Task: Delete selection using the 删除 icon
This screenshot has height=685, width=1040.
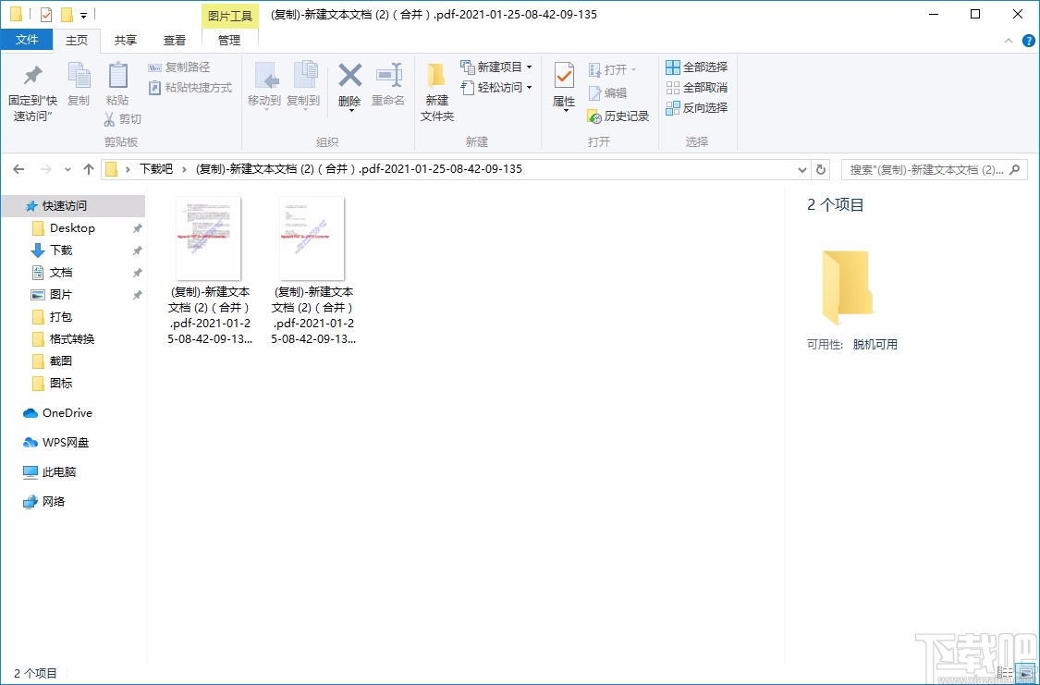Action: (x=349, y=83)
